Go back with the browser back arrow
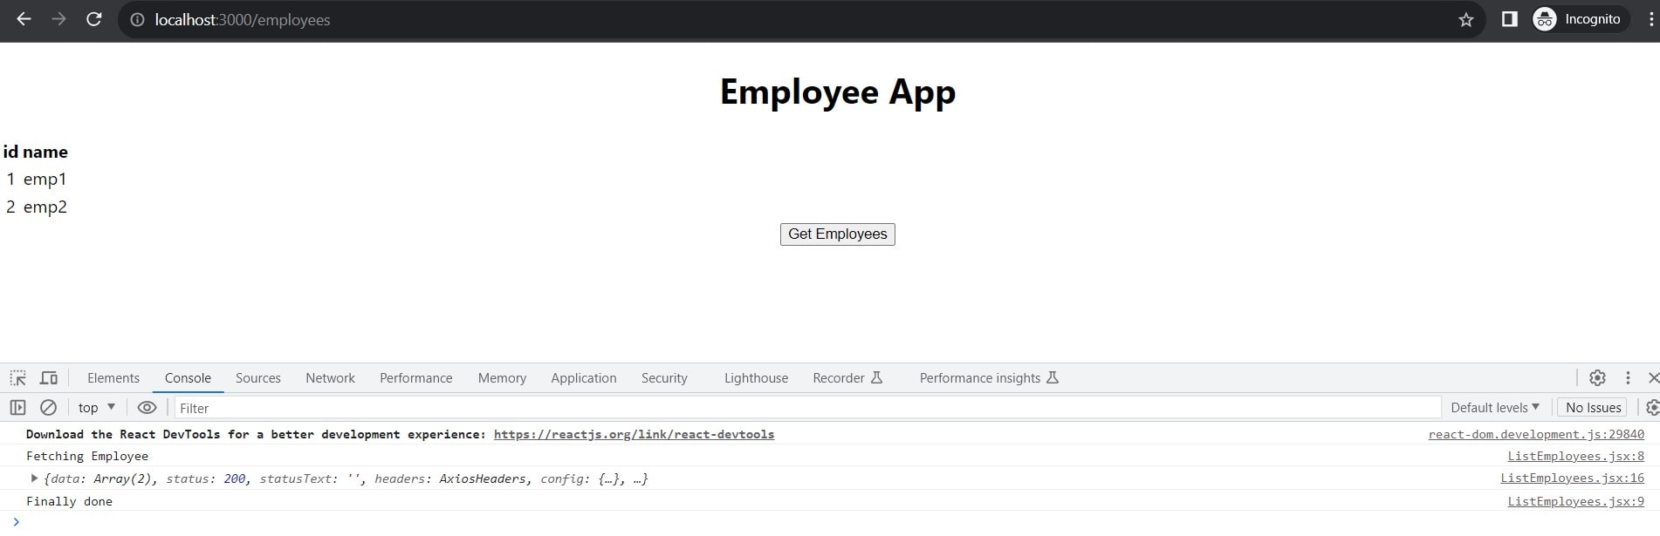The height and width of the screenshot is (536, 1660). [x=24, y=19]
